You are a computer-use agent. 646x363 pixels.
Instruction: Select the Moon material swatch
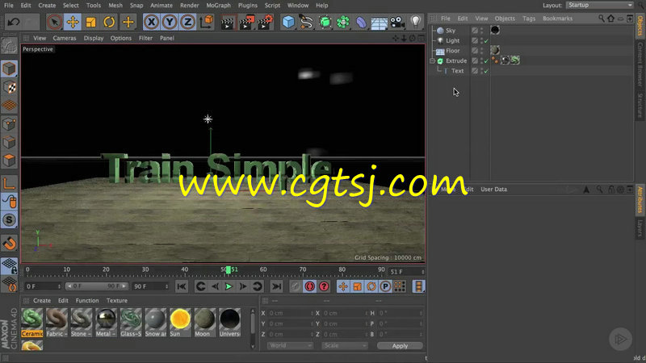205,322
